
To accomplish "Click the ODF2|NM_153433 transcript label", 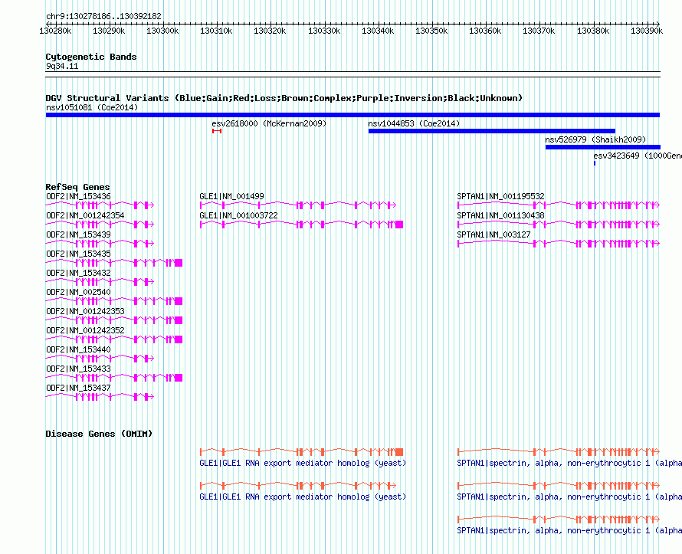I will click(x=78, y=369).
